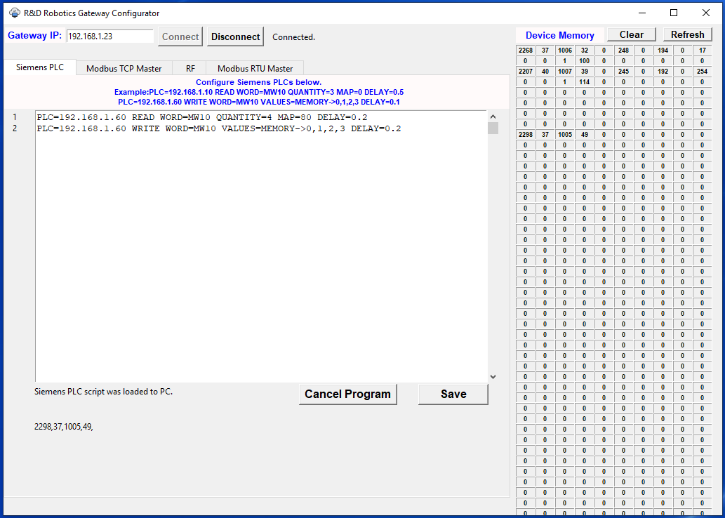Switch to the Siemens PLC tab
The image size is (725, 518).
(x=40, y=67)
